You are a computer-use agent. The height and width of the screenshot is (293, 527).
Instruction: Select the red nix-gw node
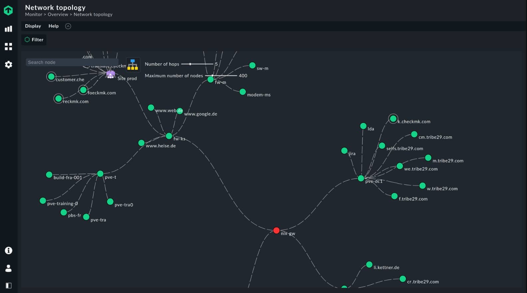(276, 230)
